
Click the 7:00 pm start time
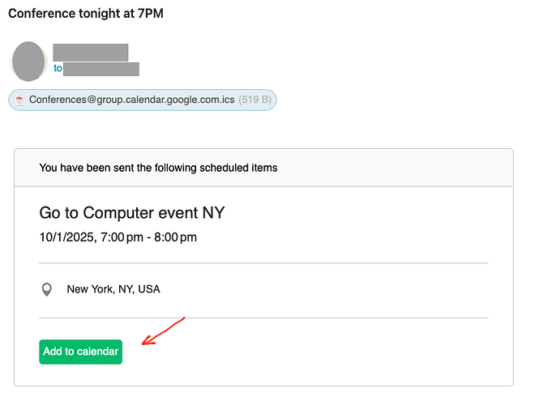pyautogui.click(x=122, y=237)
